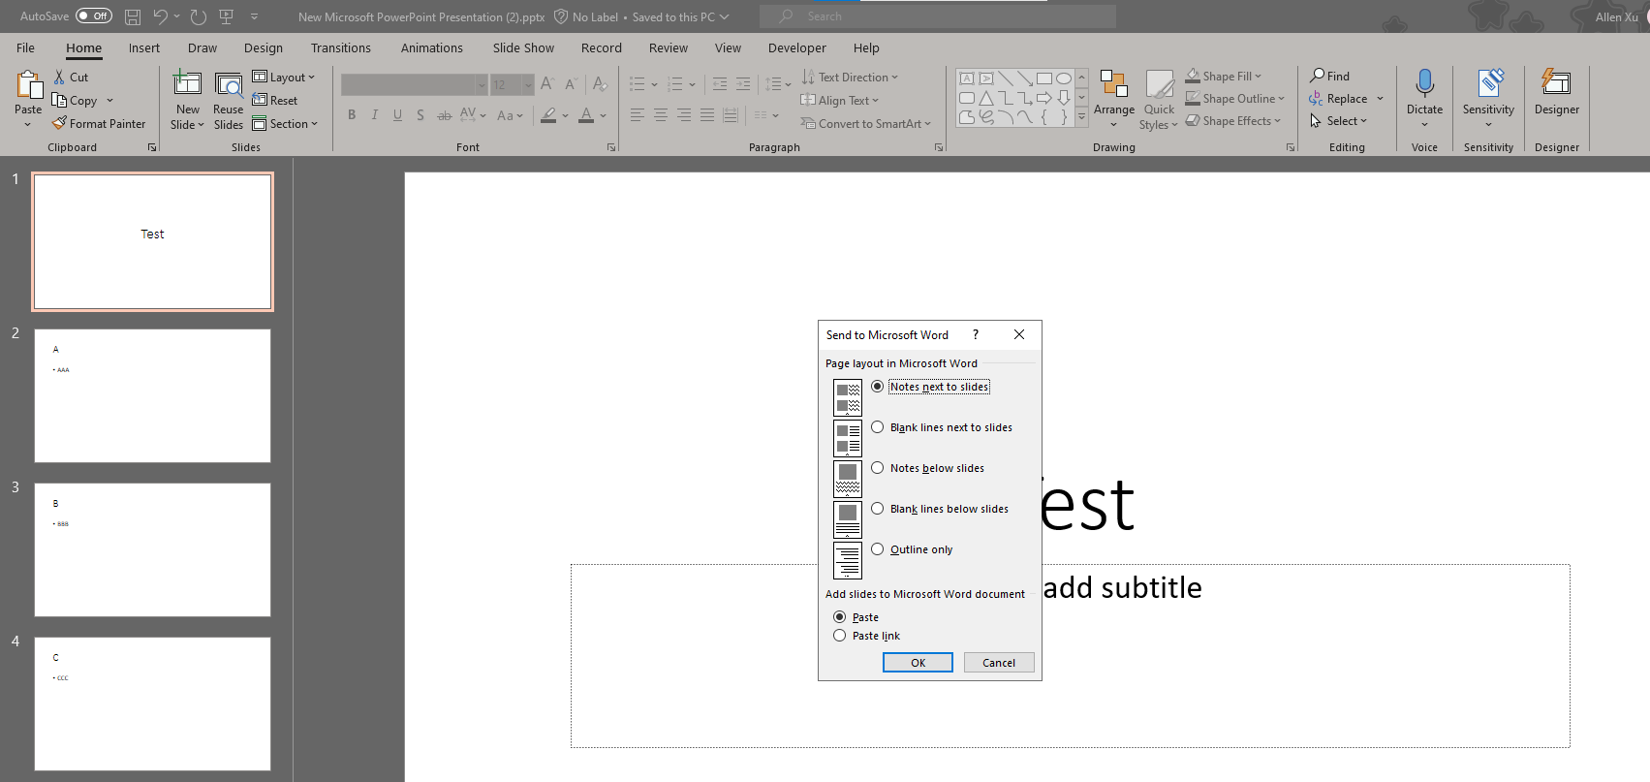
Task: Open the File menu
Action: tap(26, 47)
